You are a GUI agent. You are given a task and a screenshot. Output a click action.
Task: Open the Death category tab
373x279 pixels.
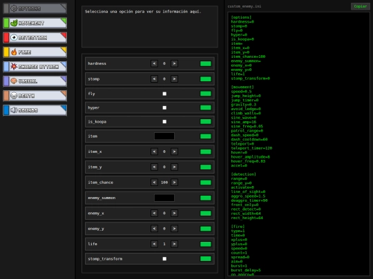35,96
